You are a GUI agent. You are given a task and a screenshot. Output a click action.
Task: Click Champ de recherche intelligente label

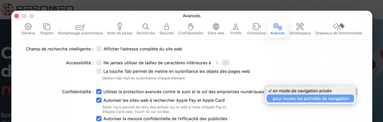tap(60, 49)
